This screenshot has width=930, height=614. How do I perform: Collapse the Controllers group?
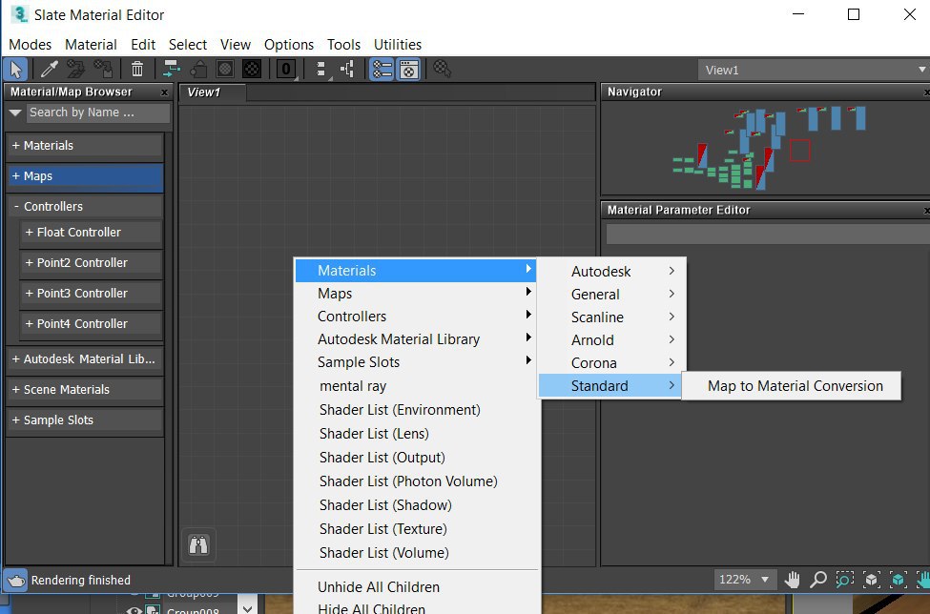pos(84,207)
